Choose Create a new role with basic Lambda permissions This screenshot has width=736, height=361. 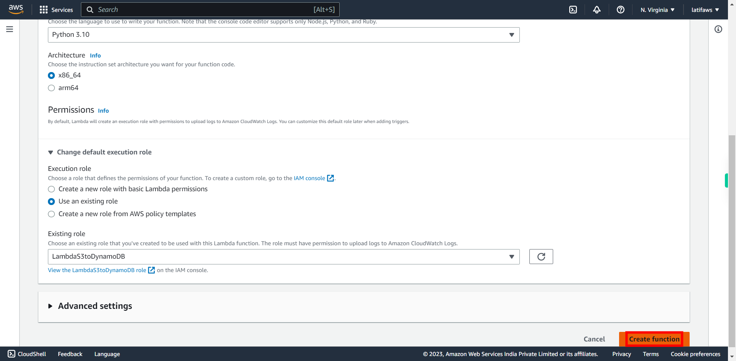click(51, 189)
